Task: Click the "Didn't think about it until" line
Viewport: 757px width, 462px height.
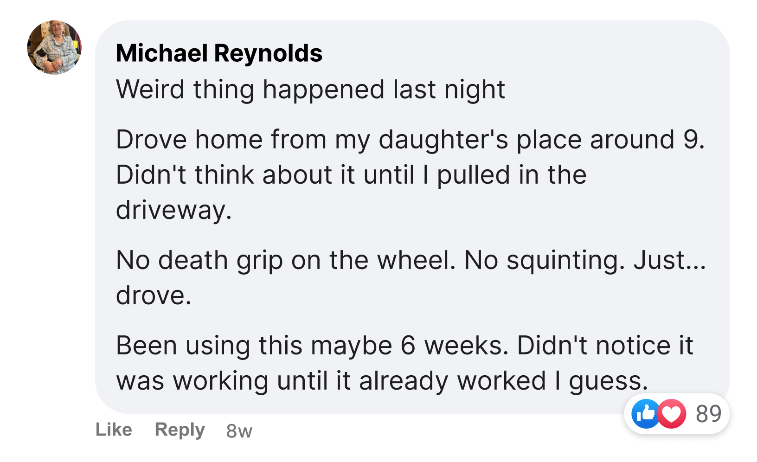Action: 351,175
